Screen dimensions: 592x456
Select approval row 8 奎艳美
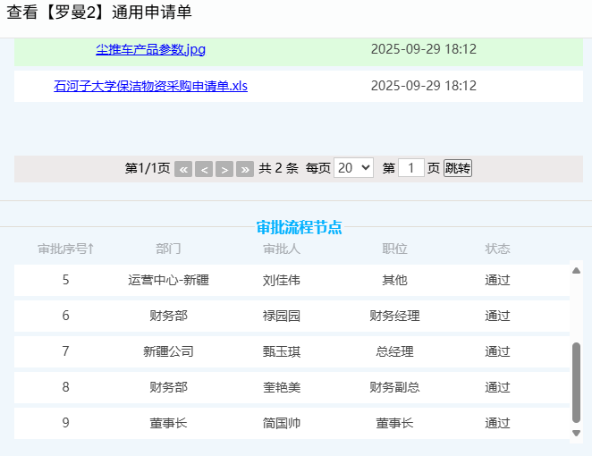coord(282,387)
